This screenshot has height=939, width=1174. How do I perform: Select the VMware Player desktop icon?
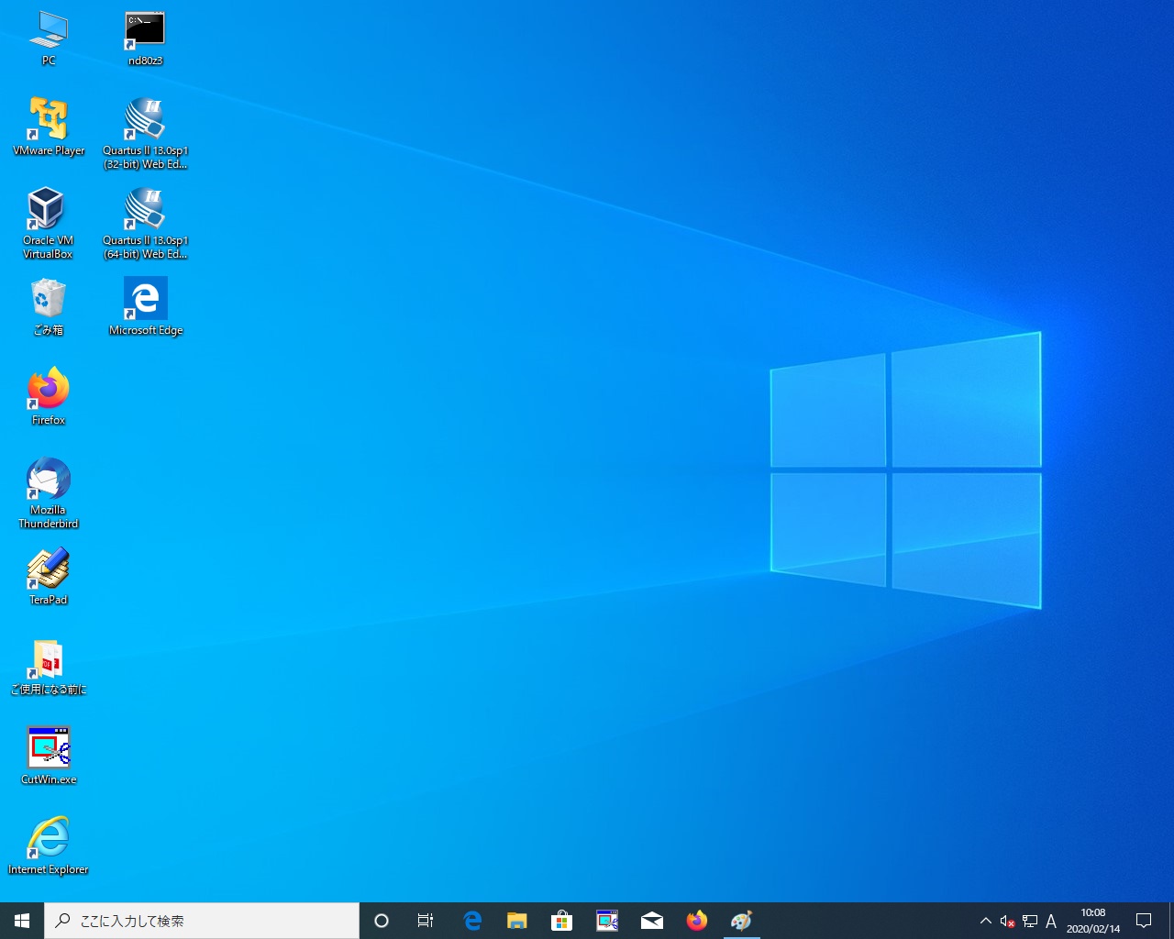[x=49, y=127]
